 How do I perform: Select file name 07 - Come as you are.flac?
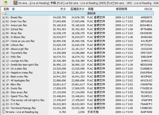click(x=20, y=41)
